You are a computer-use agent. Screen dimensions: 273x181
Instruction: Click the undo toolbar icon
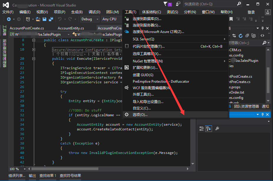(60, 19)
